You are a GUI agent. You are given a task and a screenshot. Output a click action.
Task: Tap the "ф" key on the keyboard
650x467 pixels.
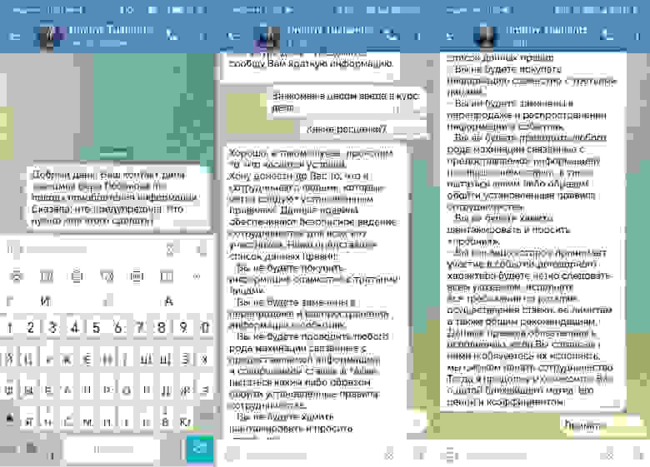(x=9, y=390)
